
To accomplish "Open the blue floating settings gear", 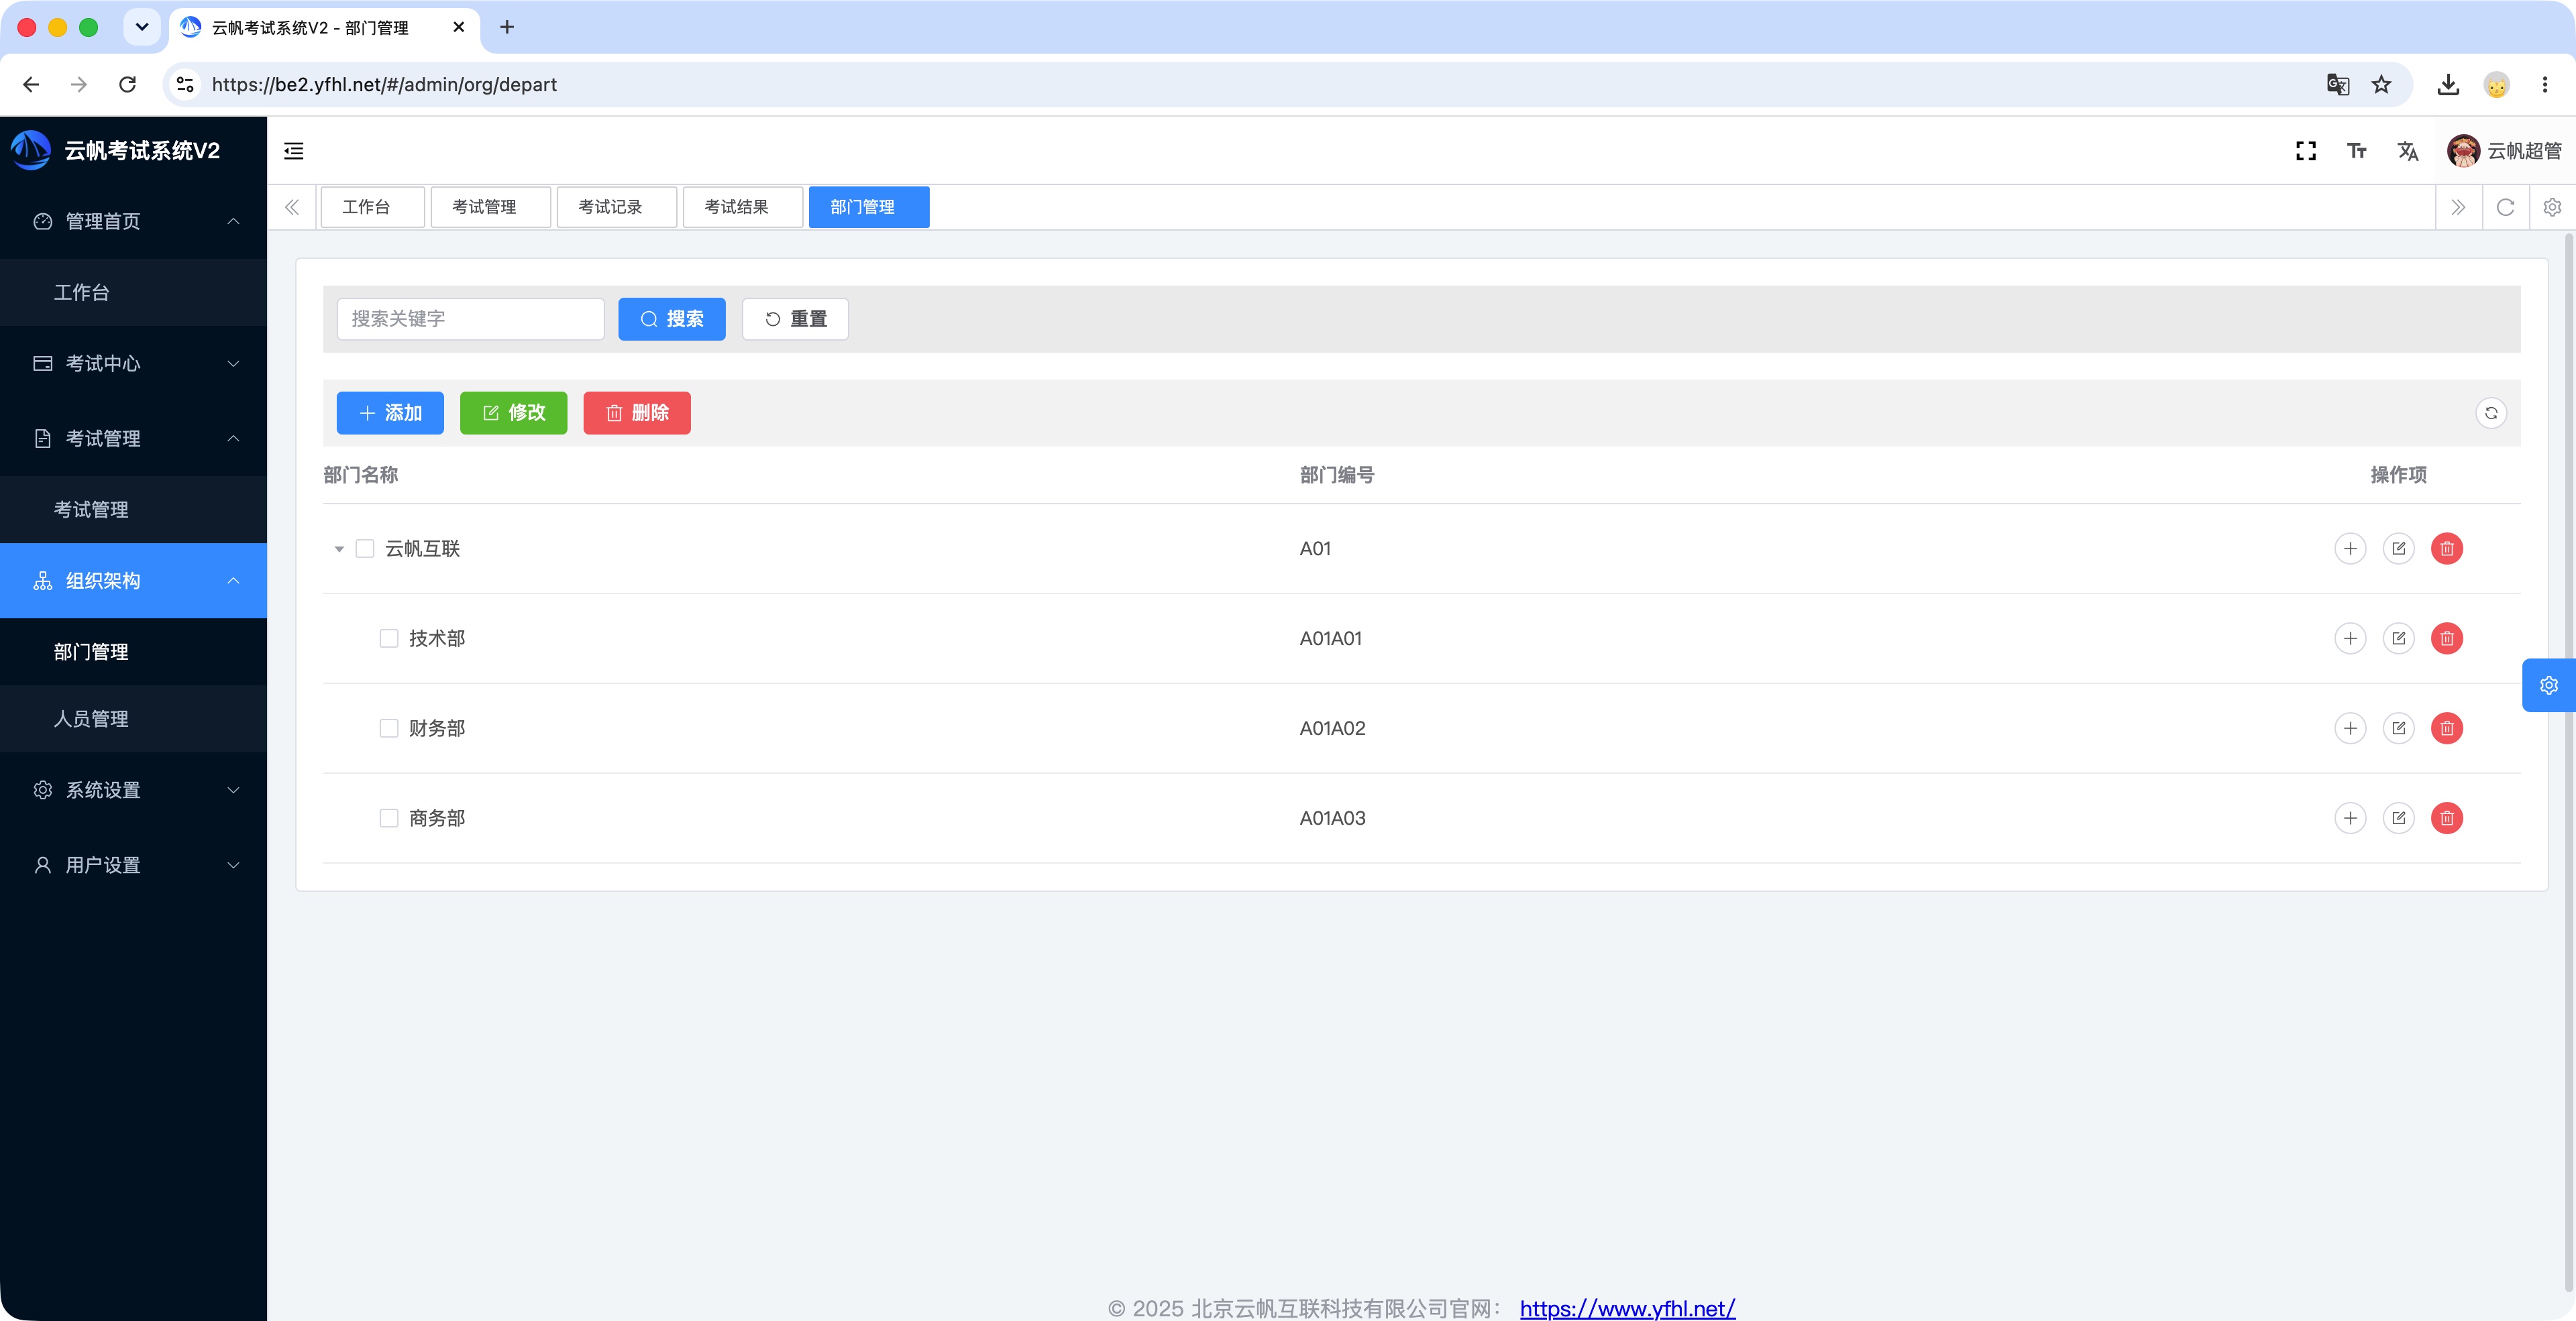I will click(x=2549, y=685).
